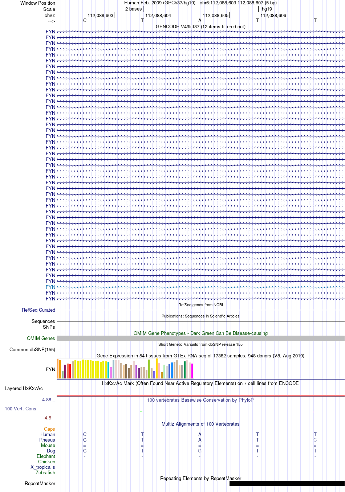
Task: Click the chr6: ruler label
Action: 50,16
